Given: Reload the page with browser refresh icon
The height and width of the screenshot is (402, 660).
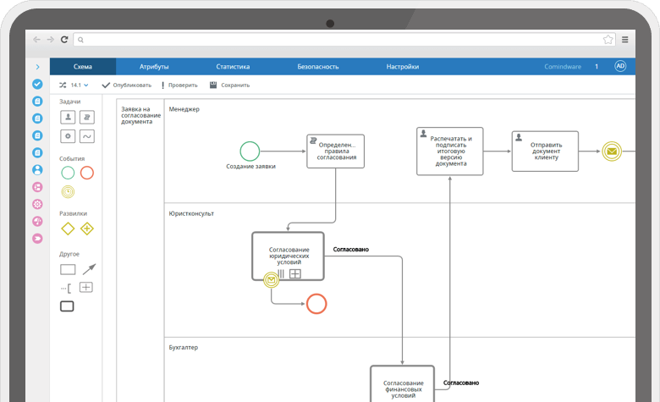Looking at the screenshot, I should (x=64, y=40).
